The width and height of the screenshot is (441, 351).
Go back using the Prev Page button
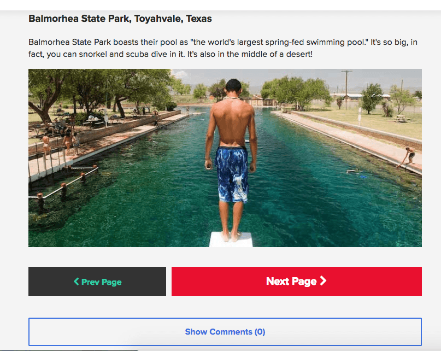(x=97, y=281)
